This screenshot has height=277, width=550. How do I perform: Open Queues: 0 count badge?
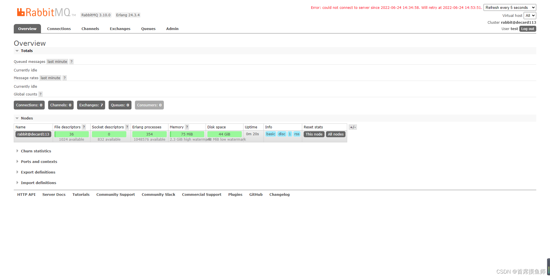tap(120, 105)
